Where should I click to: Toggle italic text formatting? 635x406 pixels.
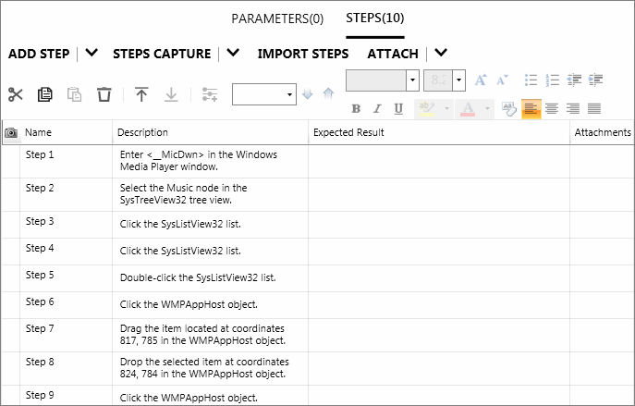[378, 108]
